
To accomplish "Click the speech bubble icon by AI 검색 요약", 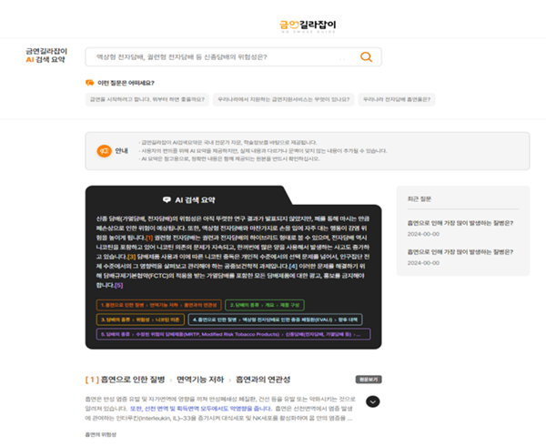I will click(x=167, y=199).
